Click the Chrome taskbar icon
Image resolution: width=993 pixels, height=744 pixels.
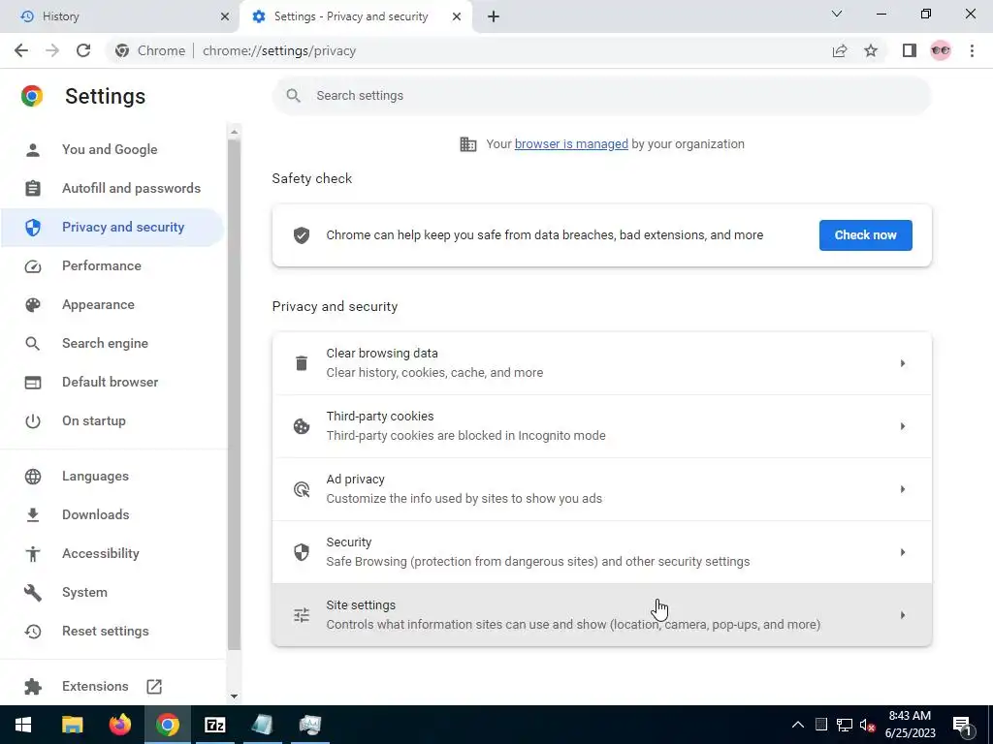tap(167, 725)
